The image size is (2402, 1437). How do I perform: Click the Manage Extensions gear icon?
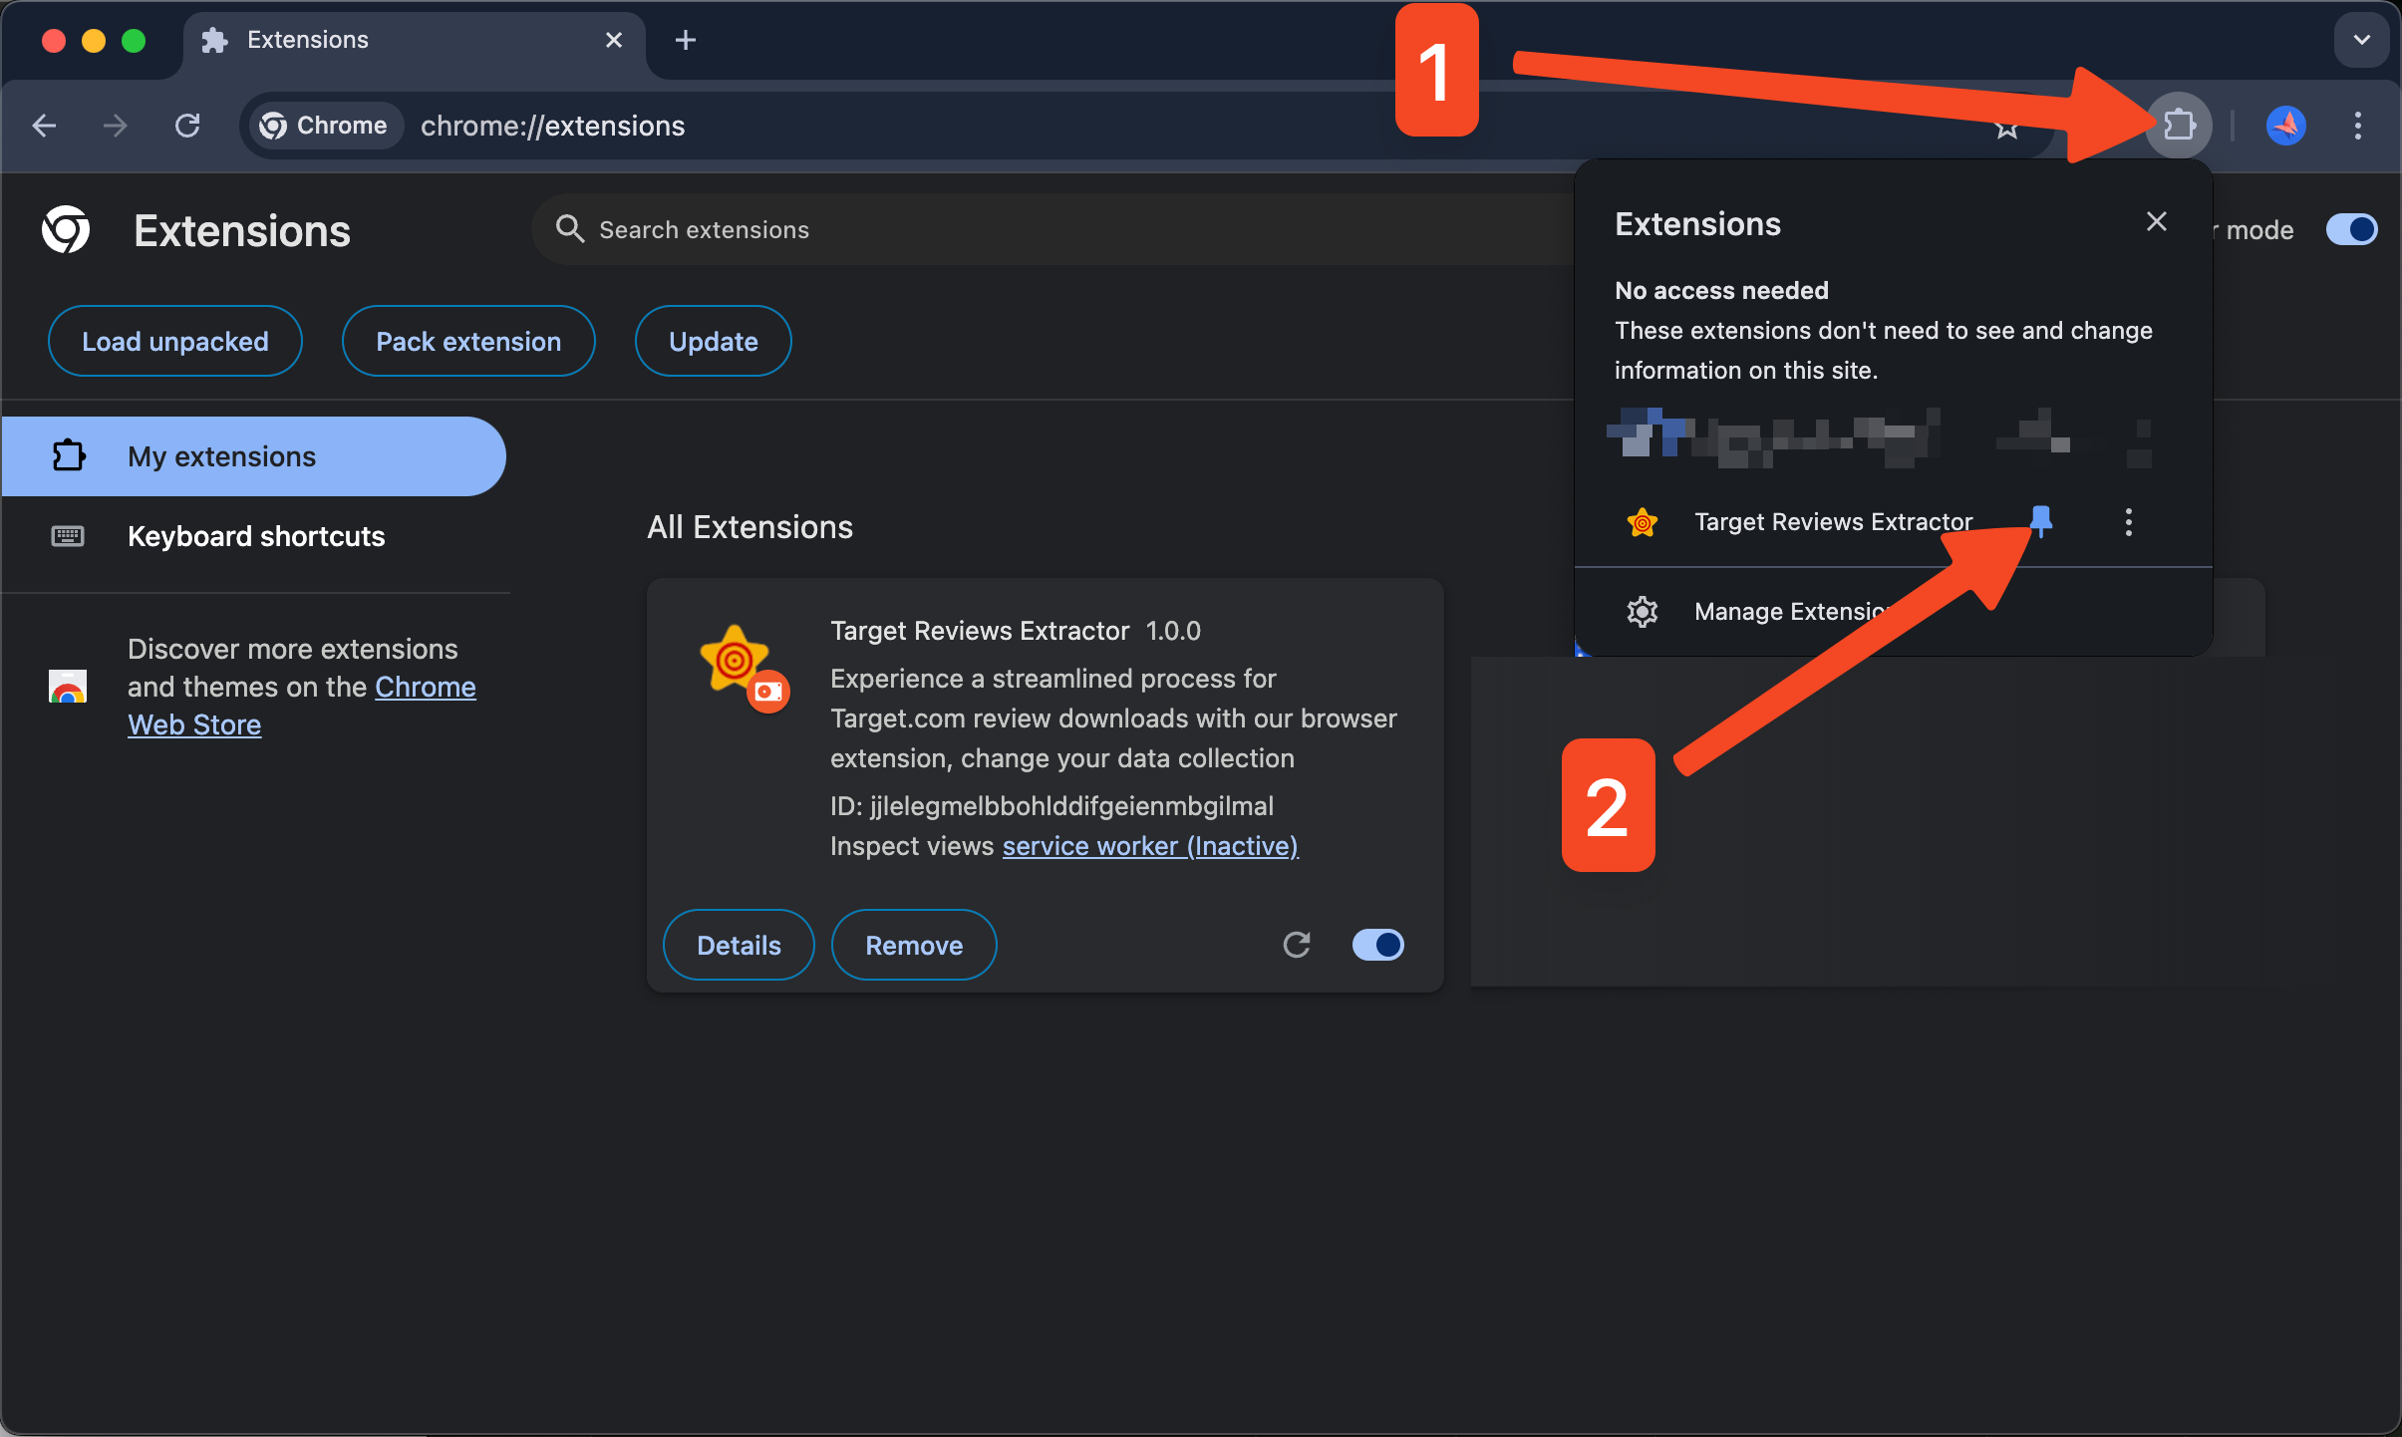[x=1643, y=612]
